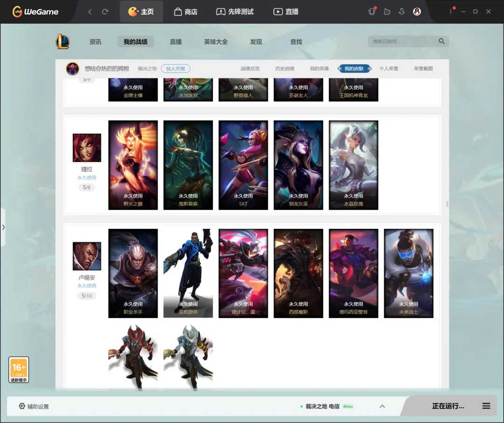Open 辅助设置 settings
Image resolution: width=504 pixels, height=423 pixels.
(34, 406)
